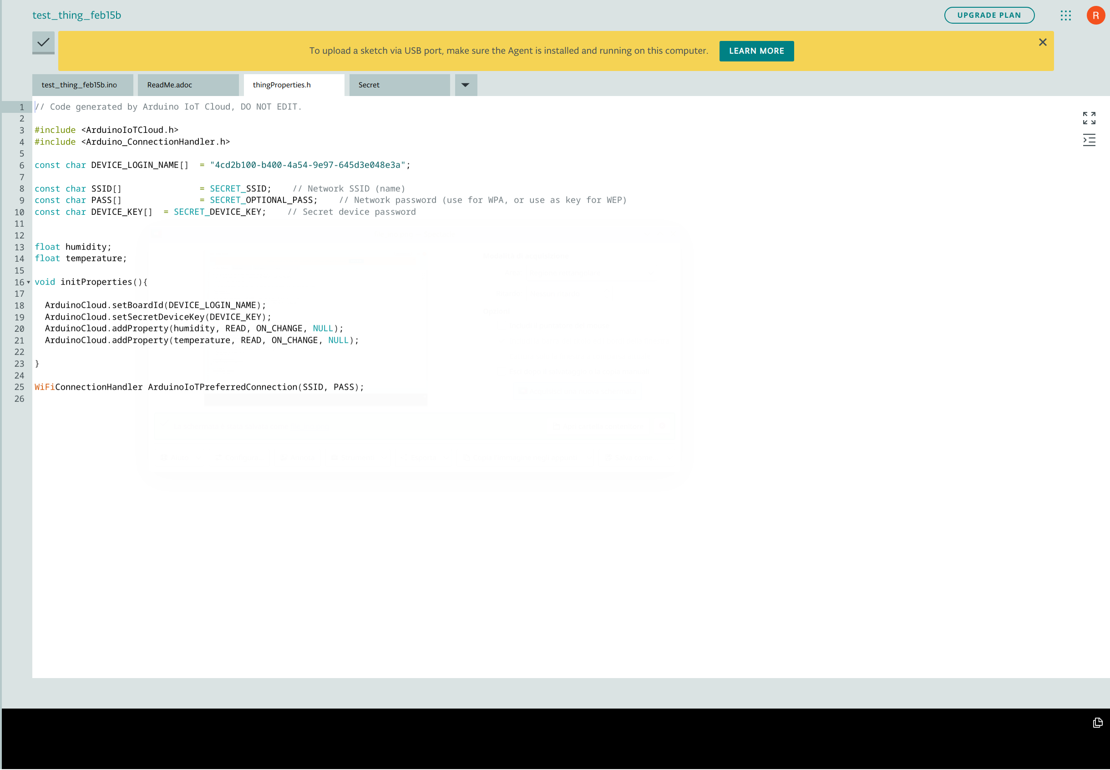Open the user avatar R profile
1110x770 pixels.
tap(1095, 15)
